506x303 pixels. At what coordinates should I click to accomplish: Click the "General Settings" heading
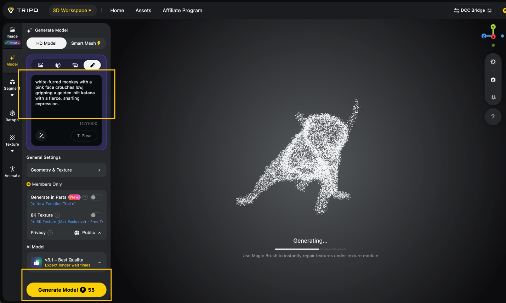click(x=44, y=157)
